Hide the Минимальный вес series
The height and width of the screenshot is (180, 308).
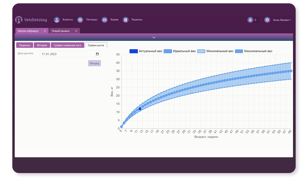tap(216, 51)
